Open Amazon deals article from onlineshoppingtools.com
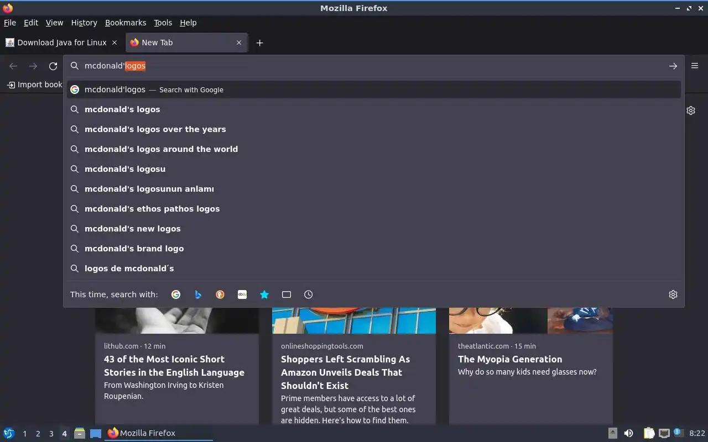 tap(346, 372)
